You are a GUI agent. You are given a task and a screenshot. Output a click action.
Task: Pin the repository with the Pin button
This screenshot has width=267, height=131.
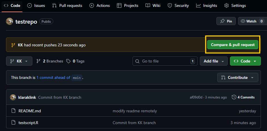226,21
